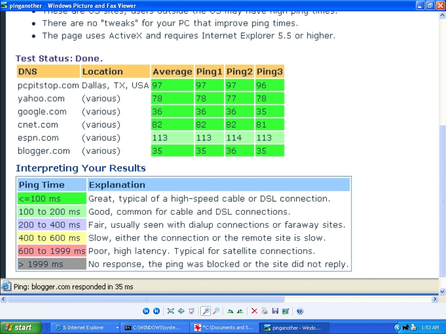446x334 pixels.
Task: Select the blogger.com row label
Action: click(x=44, y=151)
